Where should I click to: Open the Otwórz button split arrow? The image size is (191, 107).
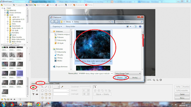point(126,78)
